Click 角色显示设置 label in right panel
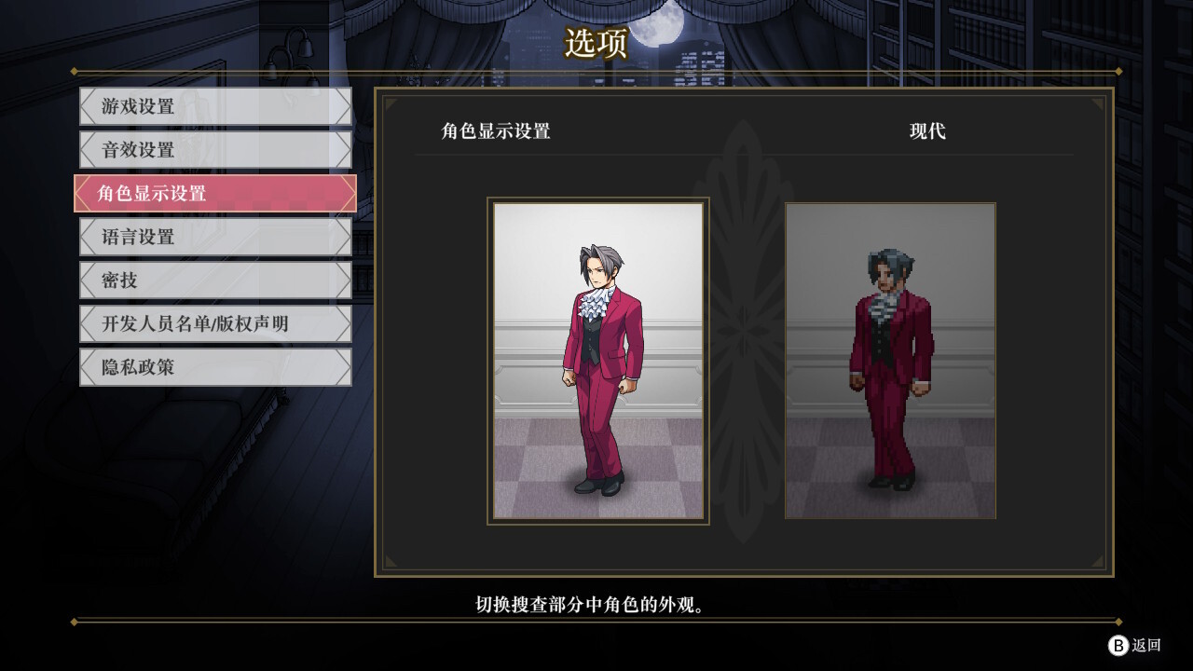Image resolution: width=1193 pixels, height=671 pixels. coord(496,131)
